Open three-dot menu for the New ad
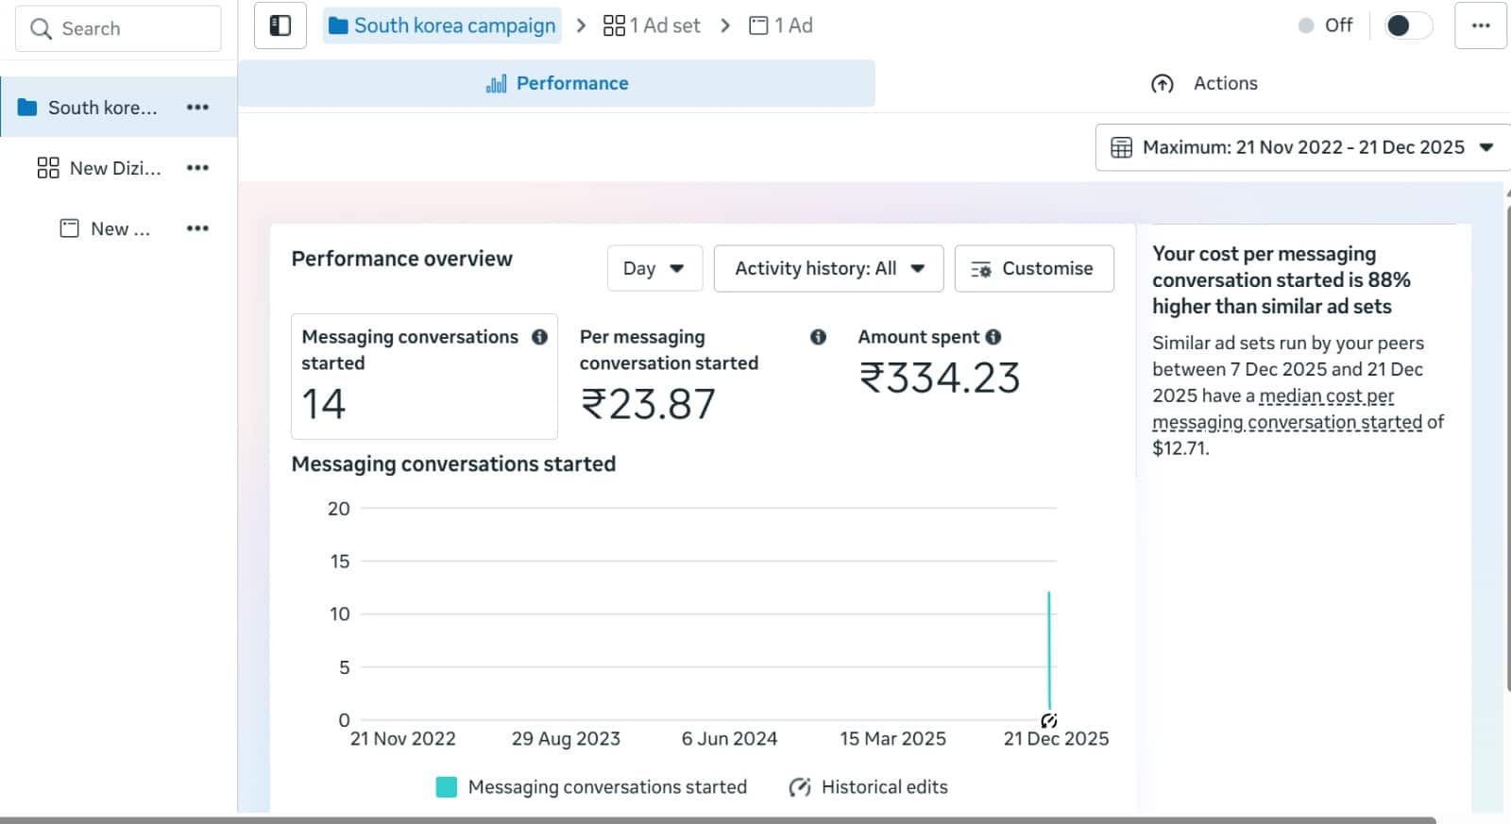Image resolution: width=1511 pixels, height=824 pixels. [197, 228]
